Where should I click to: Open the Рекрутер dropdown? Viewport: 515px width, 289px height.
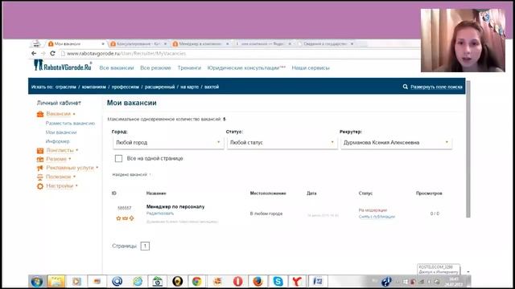pyautogui.click(x=396, y=143)
